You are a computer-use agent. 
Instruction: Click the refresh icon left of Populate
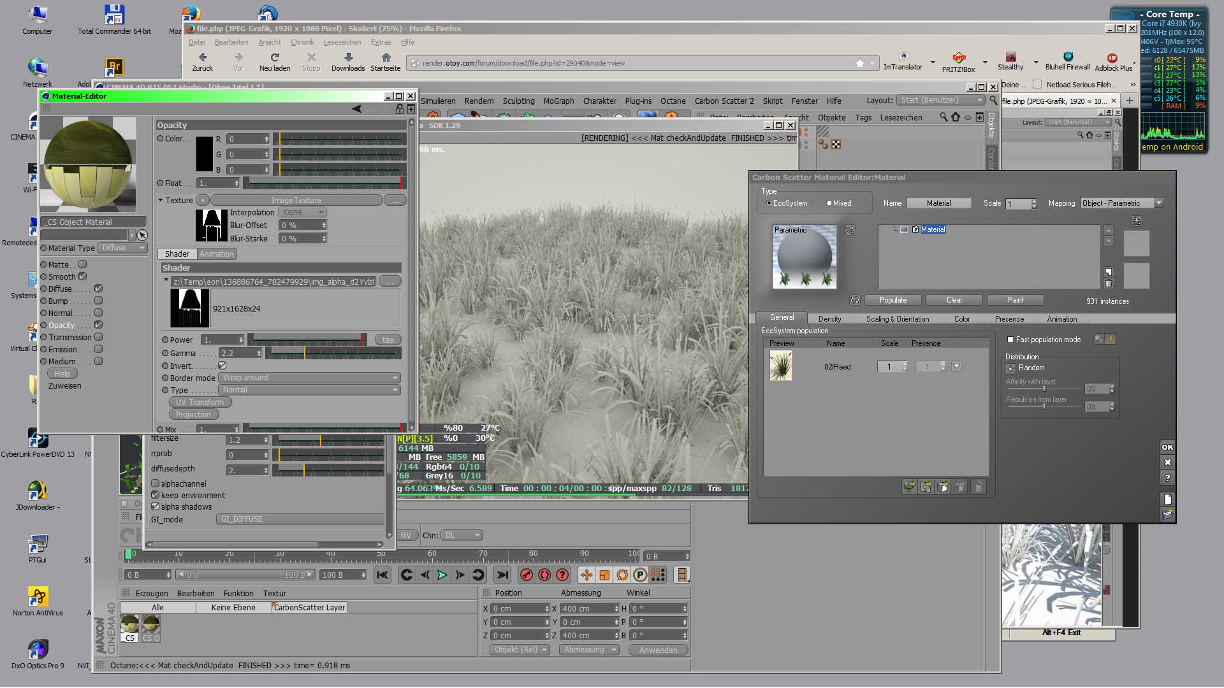point(855,300)
